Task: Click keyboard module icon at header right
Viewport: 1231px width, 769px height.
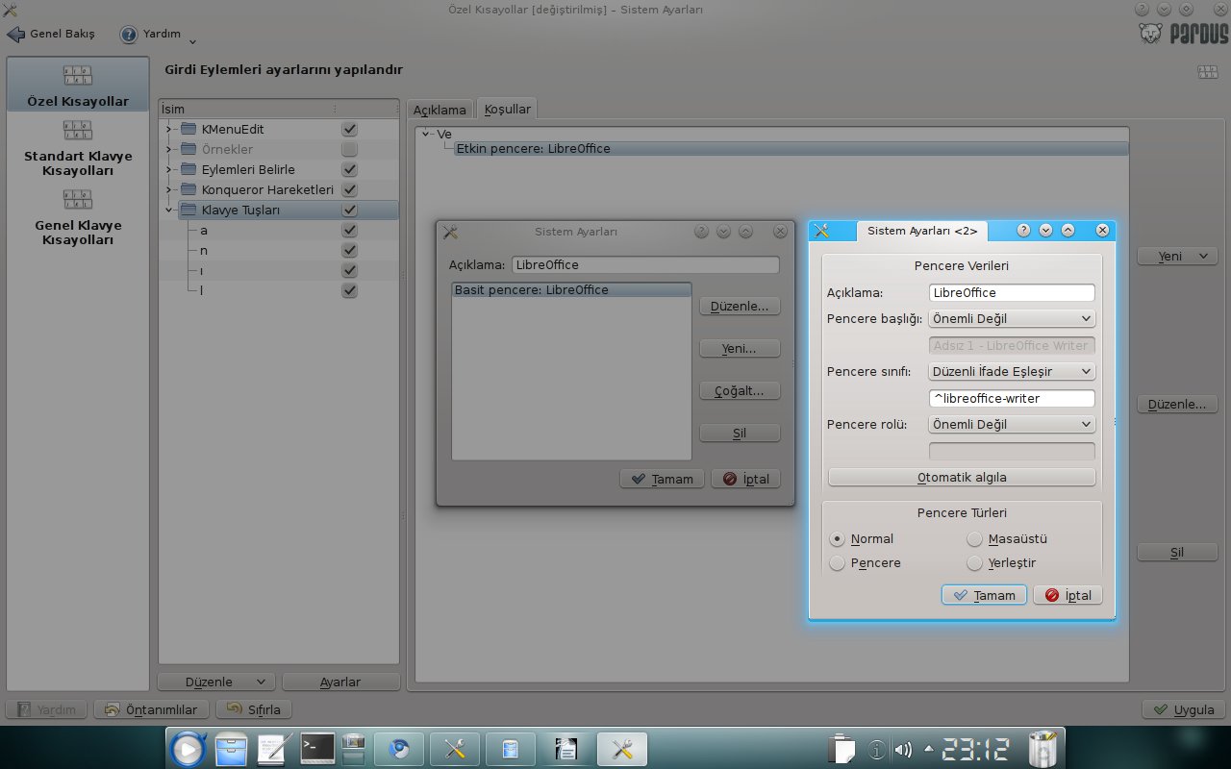Action: [1207, 71]
